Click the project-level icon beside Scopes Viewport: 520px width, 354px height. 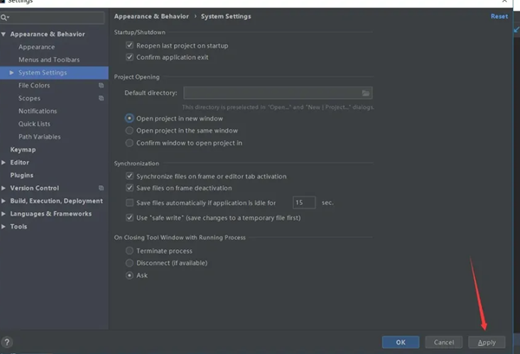pyautogui.click(x=101, y=99)
